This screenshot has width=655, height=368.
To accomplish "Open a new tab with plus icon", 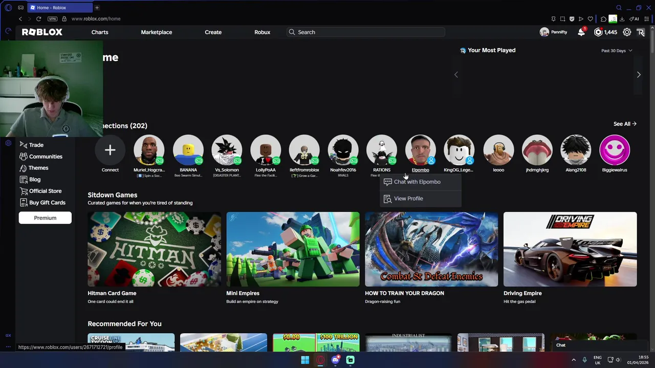I will [x=97, y=8].
